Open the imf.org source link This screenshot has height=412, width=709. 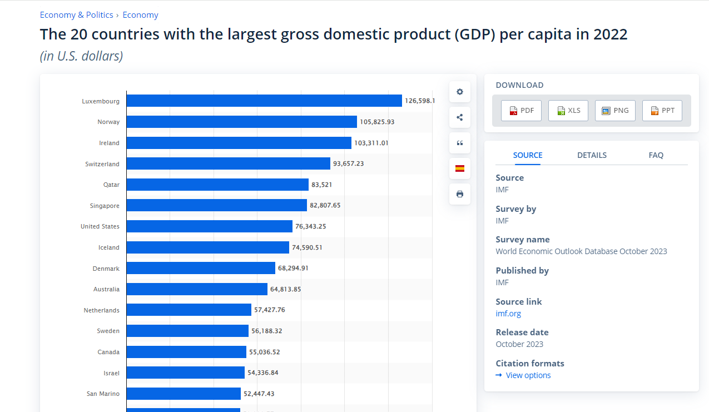pyautogui.click(x=508, y=314)
